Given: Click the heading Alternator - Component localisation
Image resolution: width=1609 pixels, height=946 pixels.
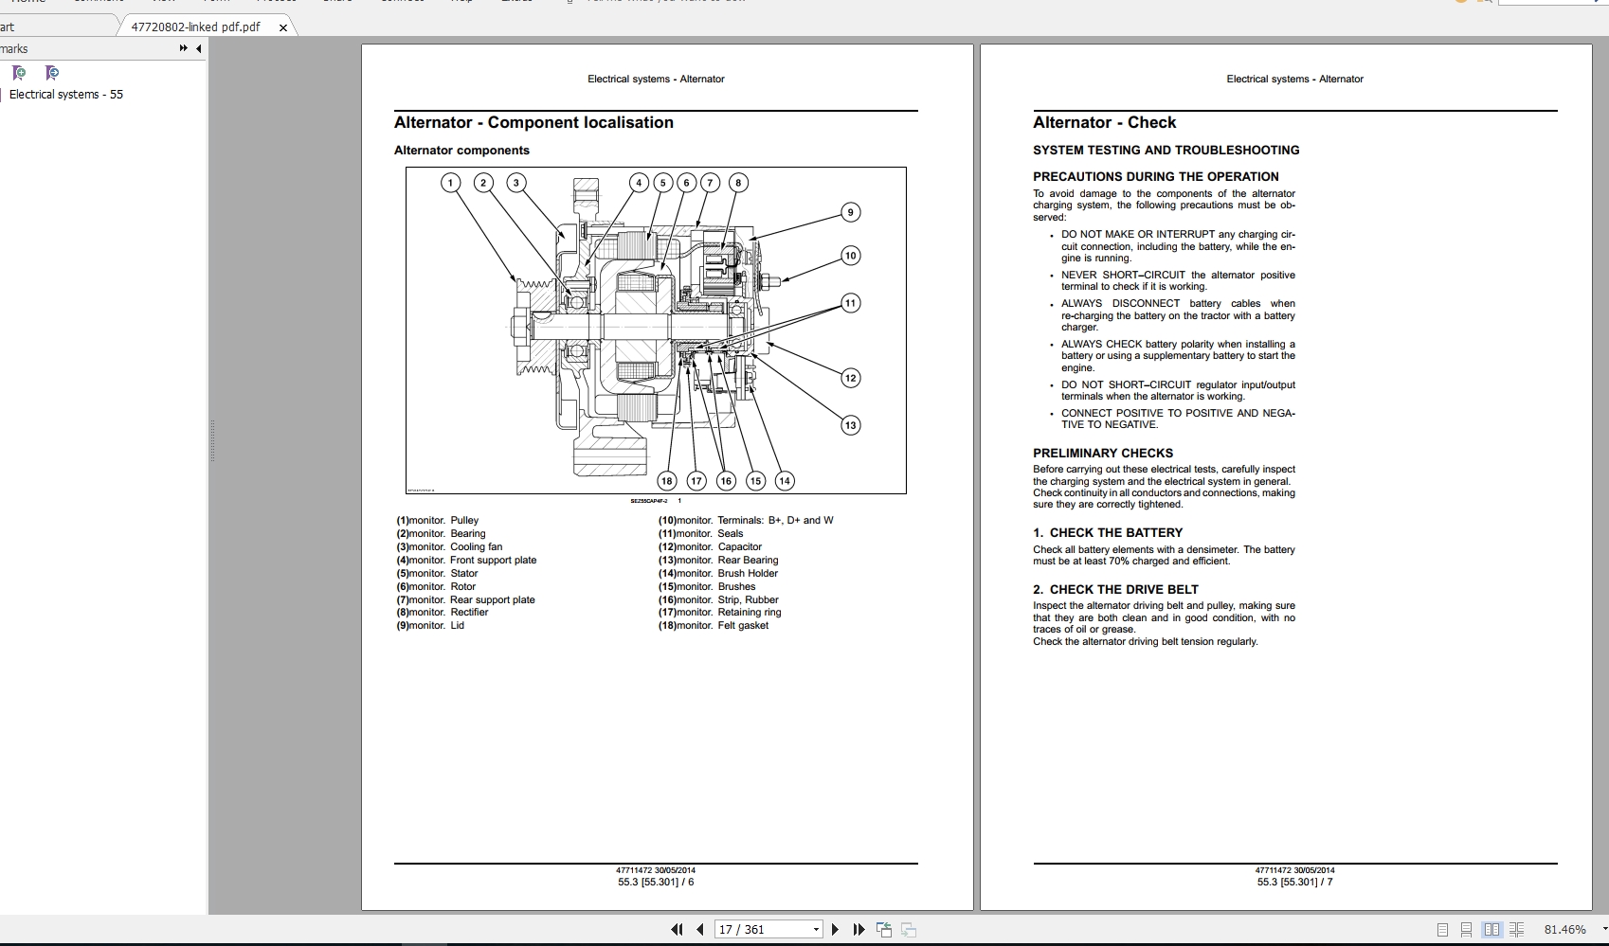Looking at the screenshot, I should pyautogui.click(x=533, y=122).
